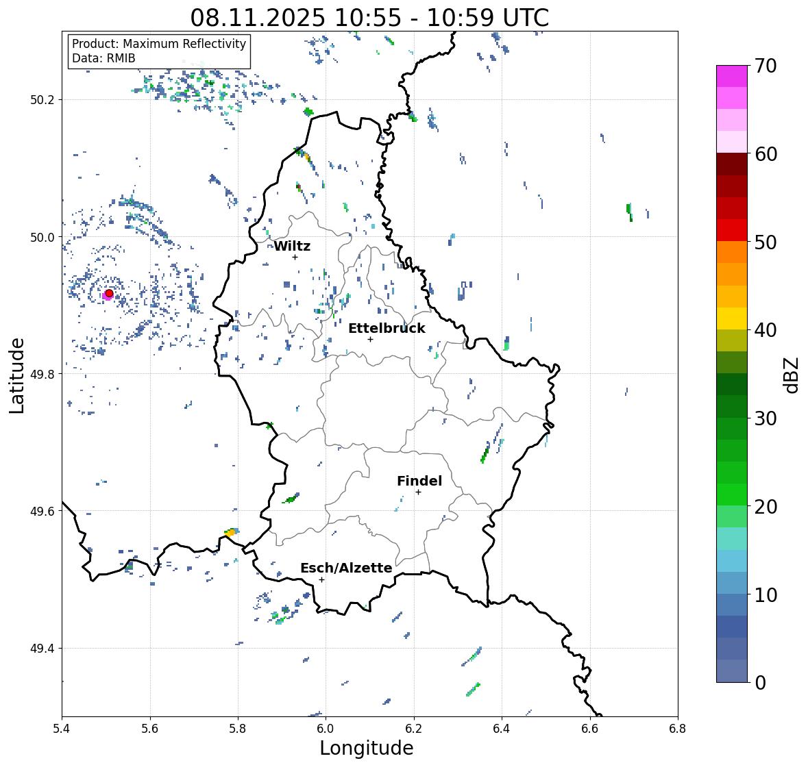Click the 20 value on colorbar
Image resolution: width=808 pixels, height=765 pixels.
[x=766, y=507]
